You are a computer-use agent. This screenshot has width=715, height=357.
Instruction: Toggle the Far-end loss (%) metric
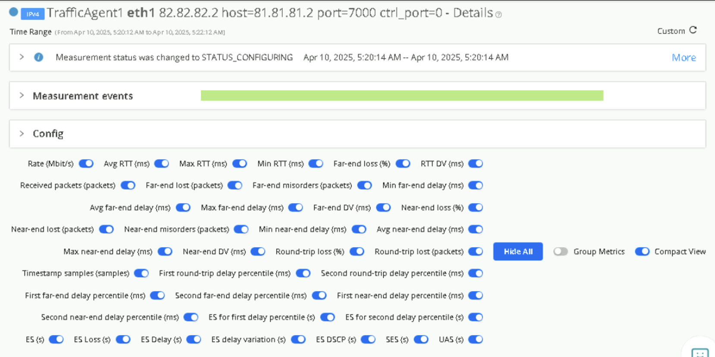[x=403, y=164]
